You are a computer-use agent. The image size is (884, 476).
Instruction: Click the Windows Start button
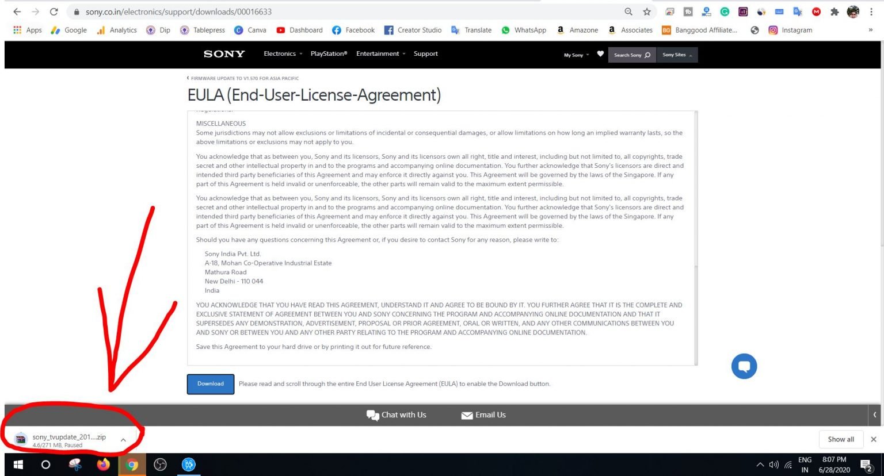coord(18,464)
